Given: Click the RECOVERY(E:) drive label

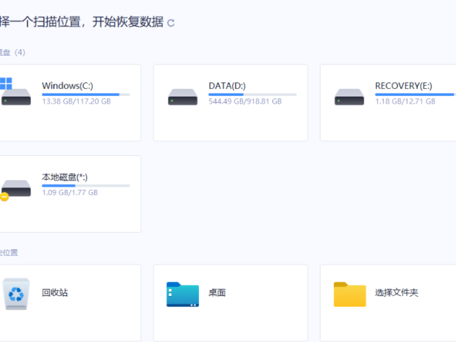Looking at the screenshot, I should click(x=404, y=85).
